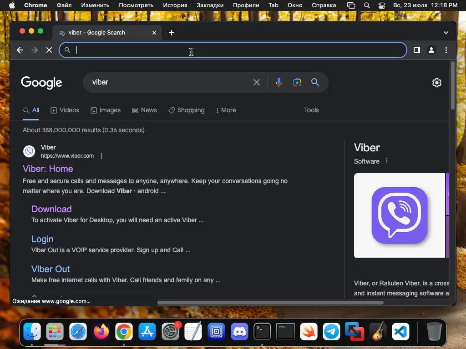The height and width of the screenshot is (349, 466).
Task: Click the browser forward arrow
Action: [x=35, y=50]
